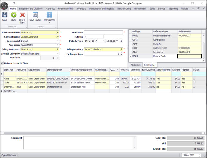Click the Reason Code ReferenceNo cell
The width and height of the screenshot is (207, 158).
pyautogui.click(x=189, y=56)
